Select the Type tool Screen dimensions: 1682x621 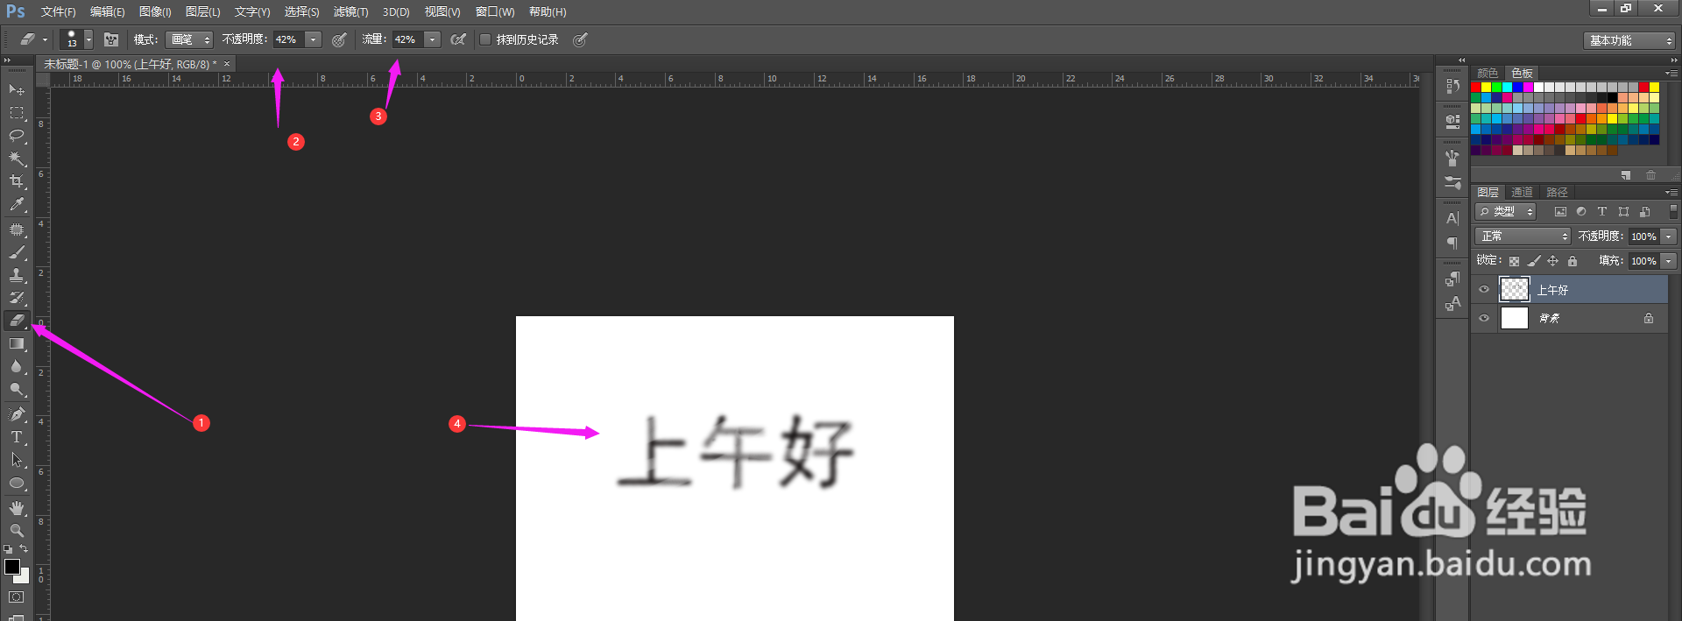pos(17,437)
